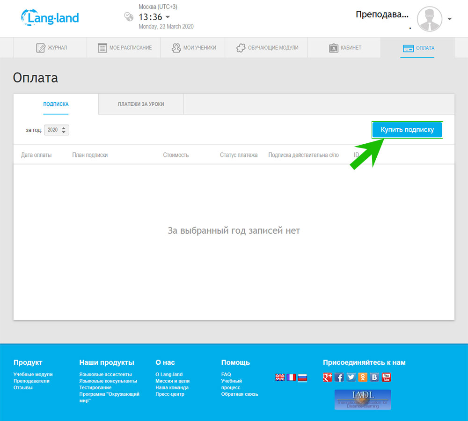Open the Odnoklassniki social icon

point(363,377)
